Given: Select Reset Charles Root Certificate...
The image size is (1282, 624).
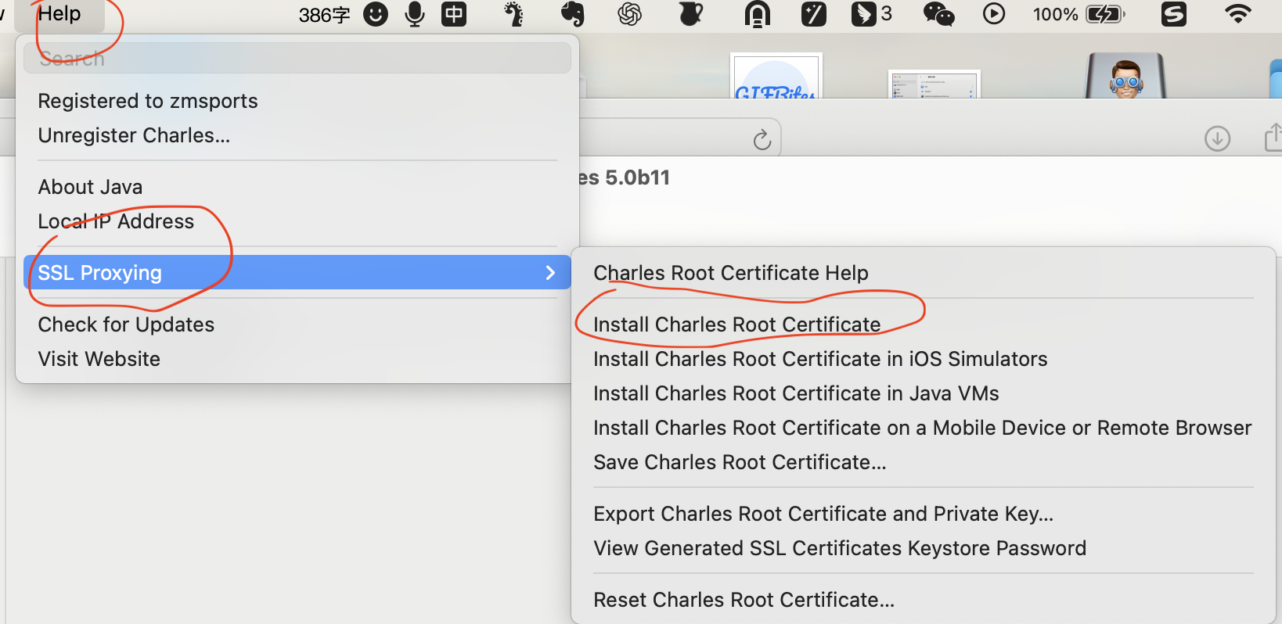Looking at the screenshot, I should [744, 600].
